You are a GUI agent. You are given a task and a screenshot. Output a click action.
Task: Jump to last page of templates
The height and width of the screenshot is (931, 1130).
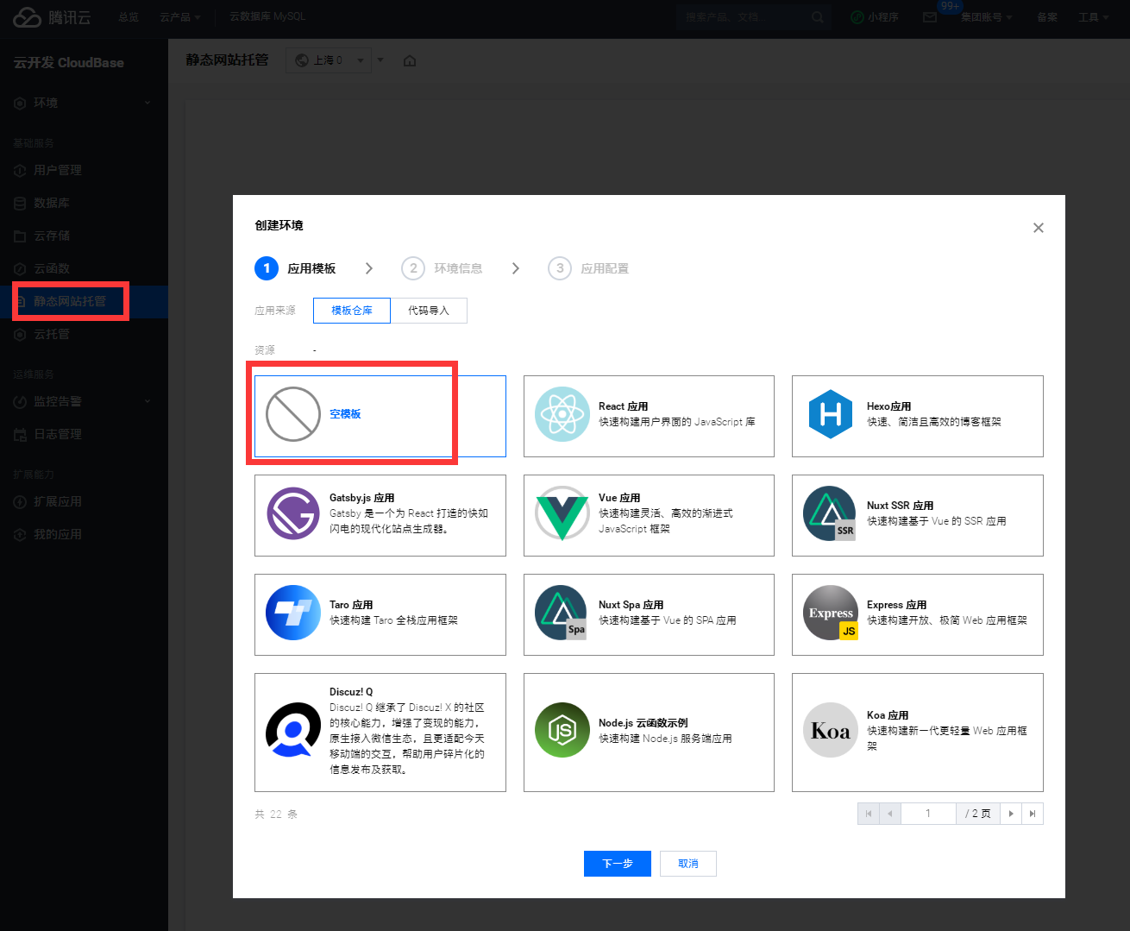(x=1033, y=814)
